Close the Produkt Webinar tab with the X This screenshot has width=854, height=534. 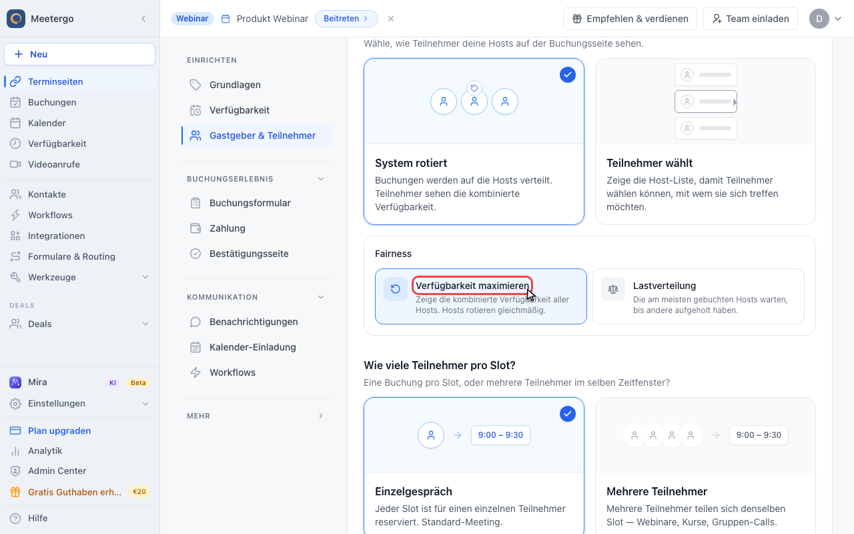click(391, 19)
